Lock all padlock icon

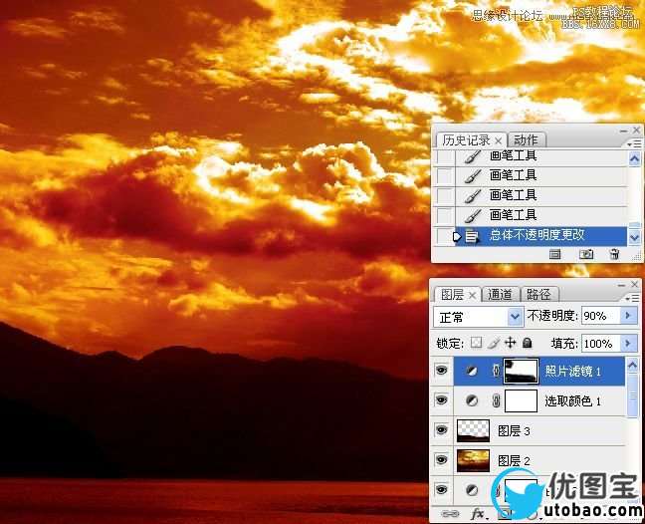[x=527, y=343]
